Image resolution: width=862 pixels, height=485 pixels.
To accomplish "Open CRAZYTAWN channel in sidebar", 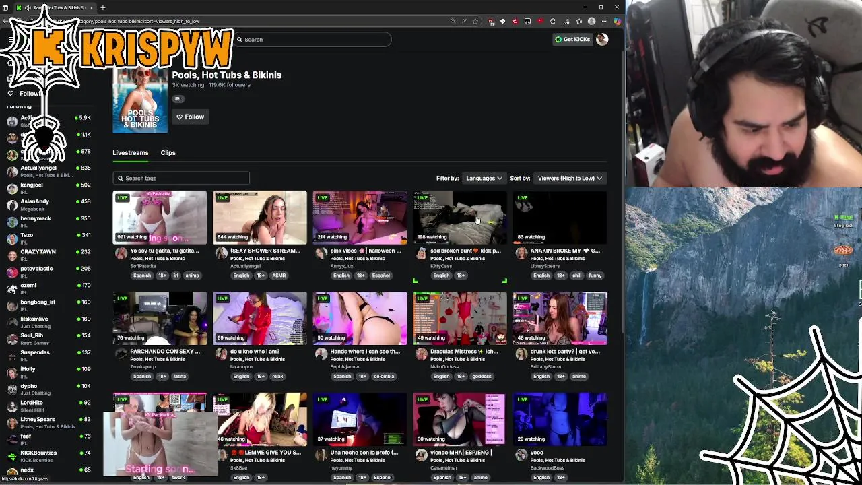I will coord(48,255).
